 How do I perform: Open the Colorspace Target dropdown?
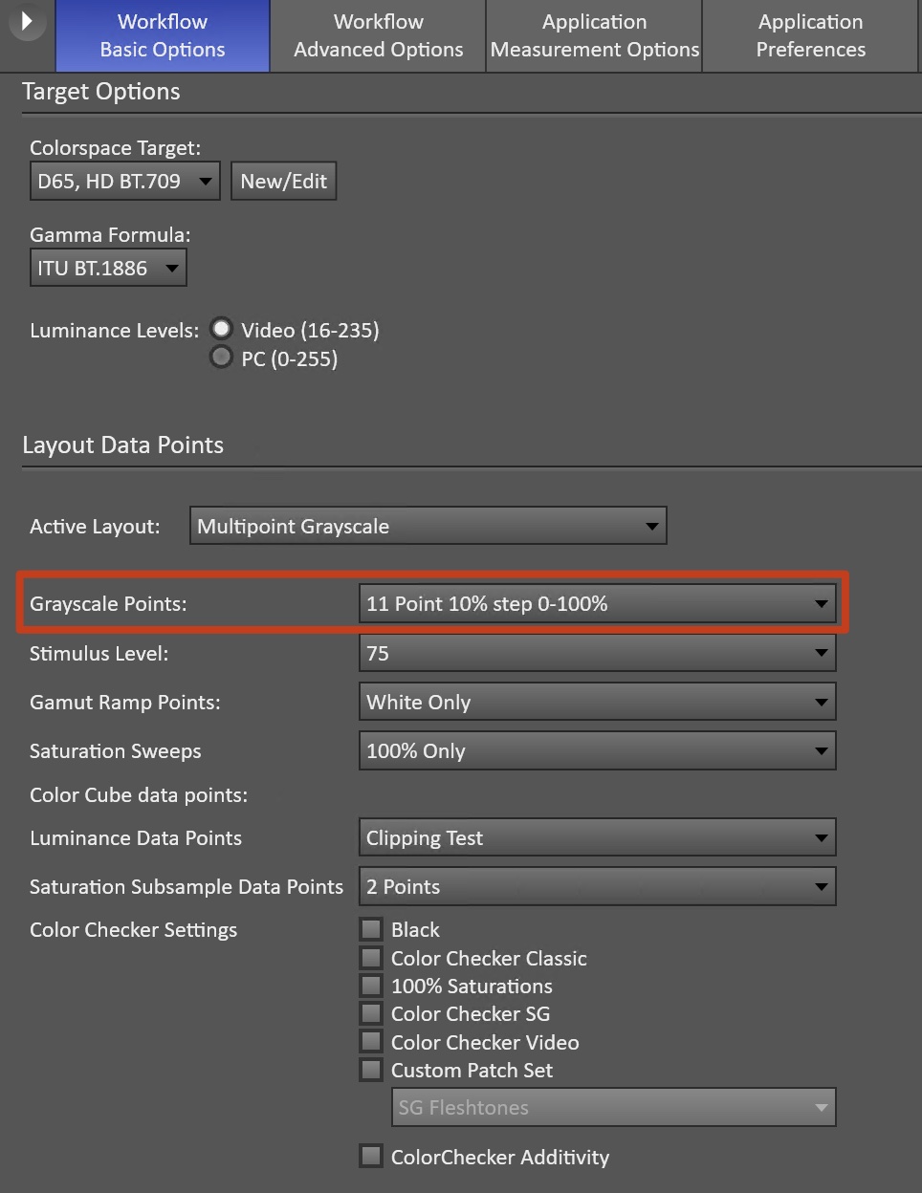tap(125, 182)
